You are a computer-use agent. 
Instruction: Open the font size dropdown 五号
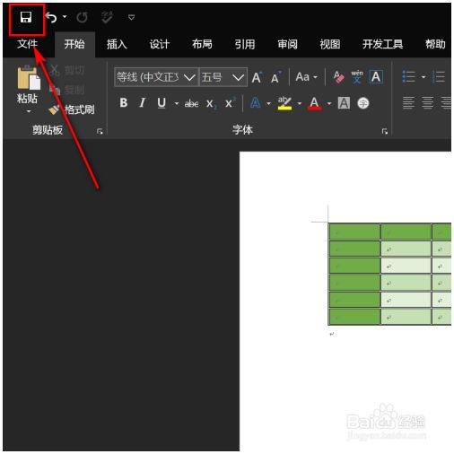tap(223, 77)
